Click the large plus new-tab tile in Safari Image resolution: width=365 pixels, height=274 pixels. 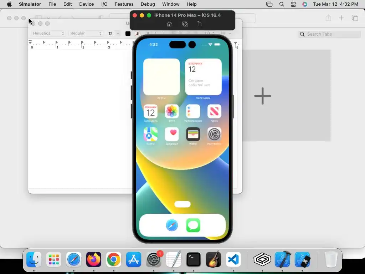[x=263, y=96]
